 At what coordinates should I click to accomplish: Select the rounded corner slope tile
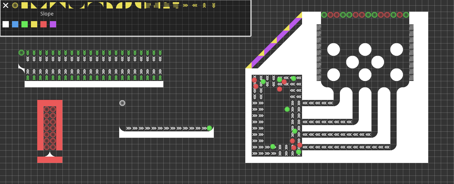click(x=91, y=5)
